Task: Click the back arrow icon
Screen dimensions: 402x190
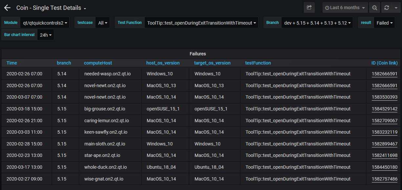Action: (x=7, y=8)
